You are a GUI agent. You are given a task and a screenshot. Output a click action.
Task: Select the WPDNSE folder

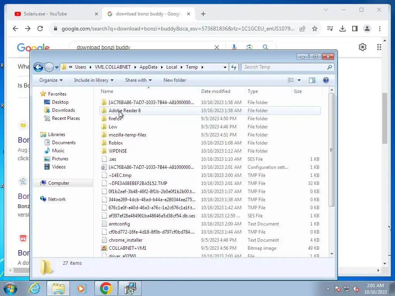pos(210,151)
